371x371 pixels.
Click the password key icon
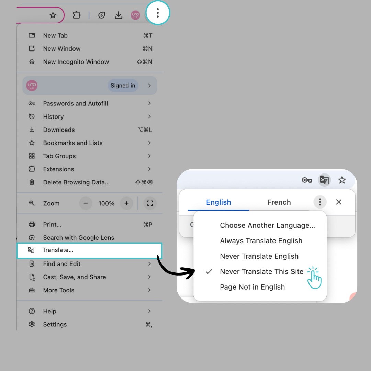pos(306,180)
